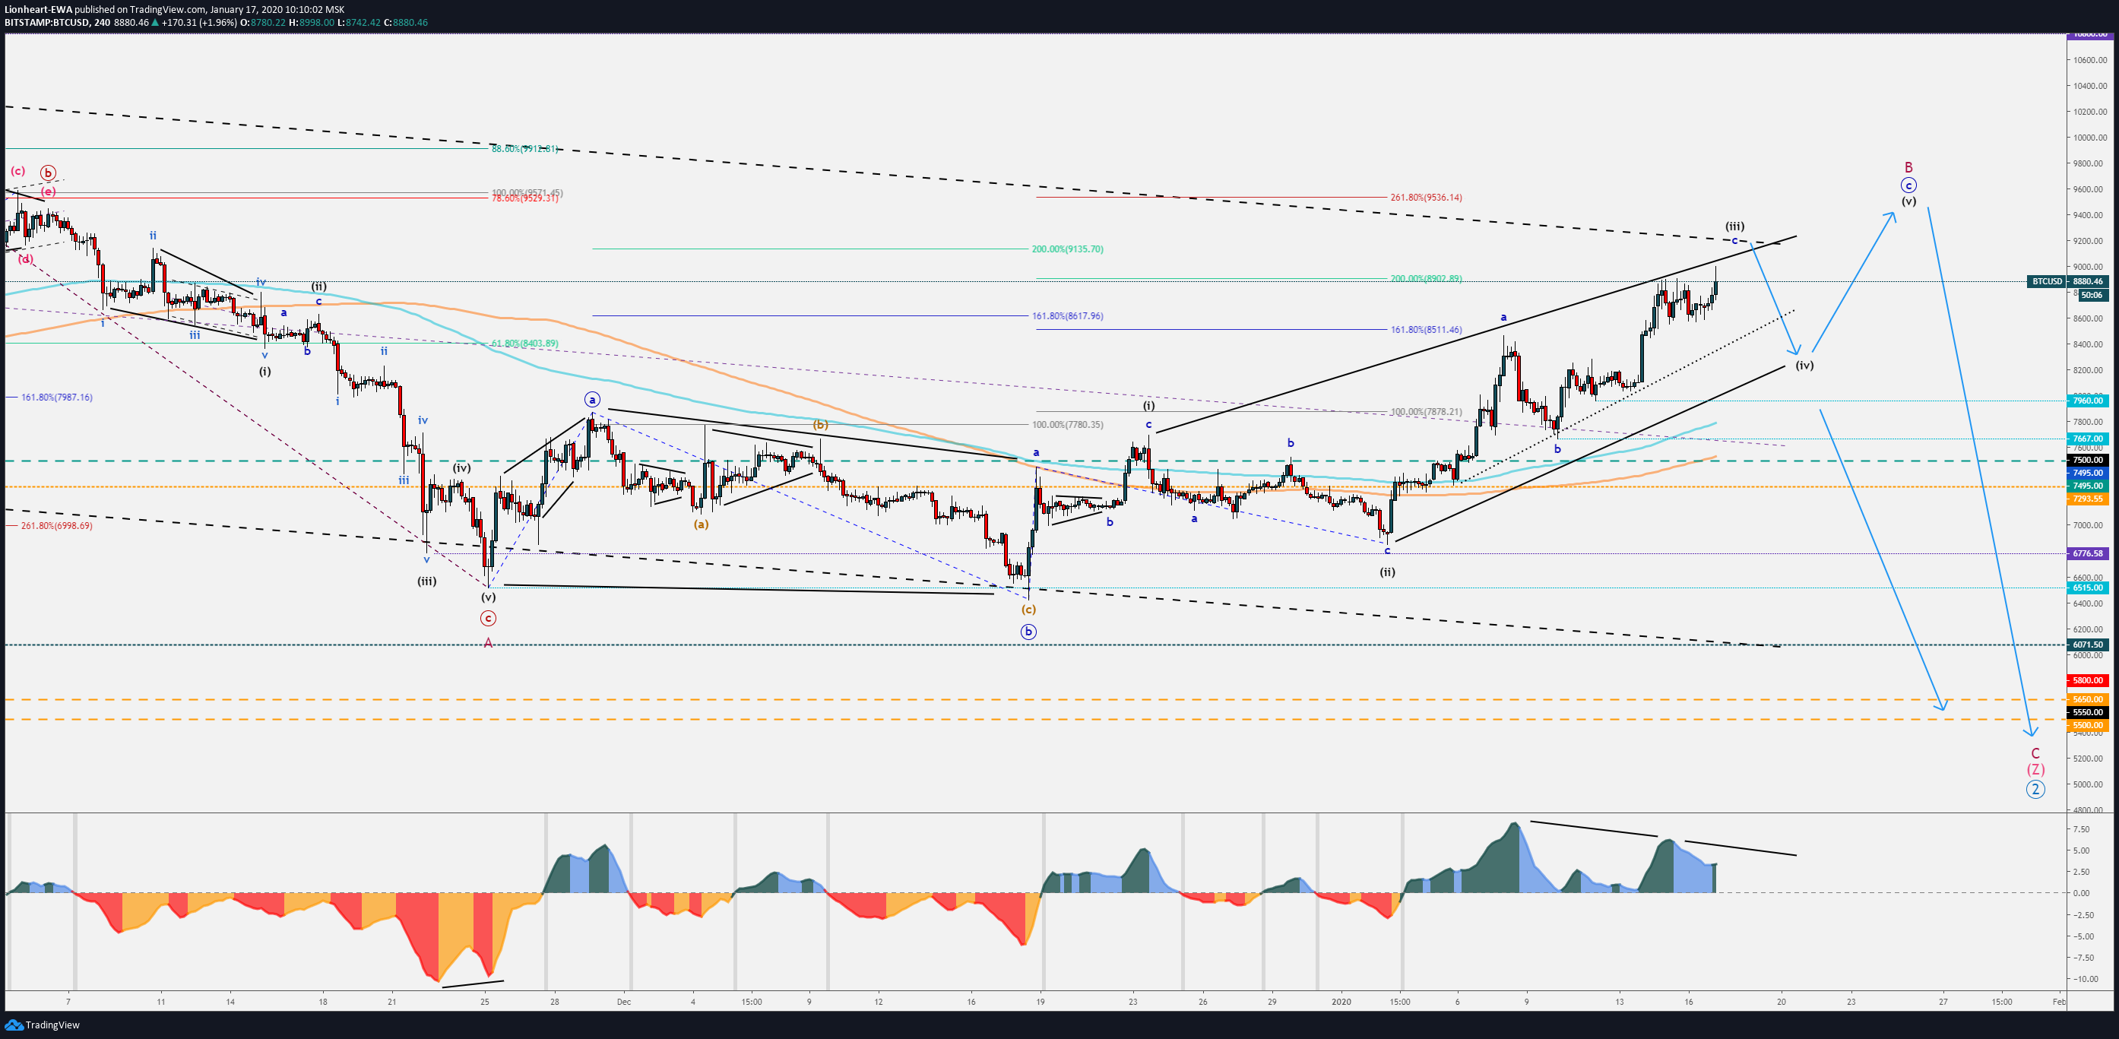Click the 200.00%(9135.70) Fibonacci label
The width and height of the screenshot is (2119, 1039).
pyautogui.click(x=1068, y=249)
